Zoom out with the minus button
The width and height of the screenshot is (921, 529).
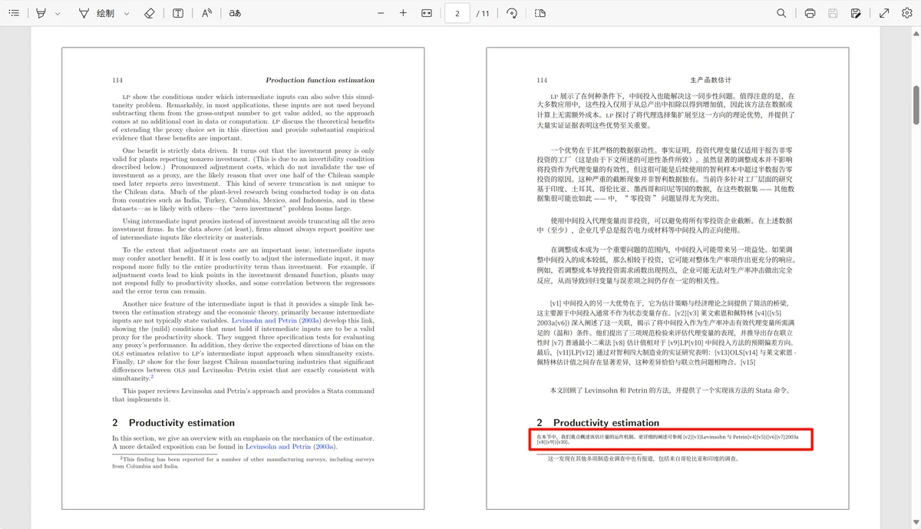coord(381,13)
